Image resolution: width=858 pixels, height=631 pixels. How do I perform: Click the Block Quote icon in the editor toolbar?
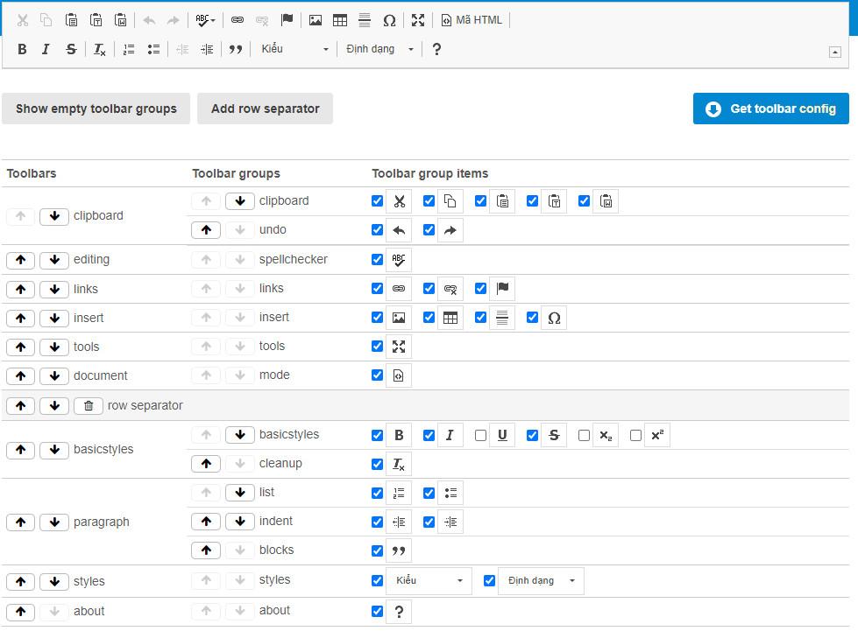(x=235, y=49)
